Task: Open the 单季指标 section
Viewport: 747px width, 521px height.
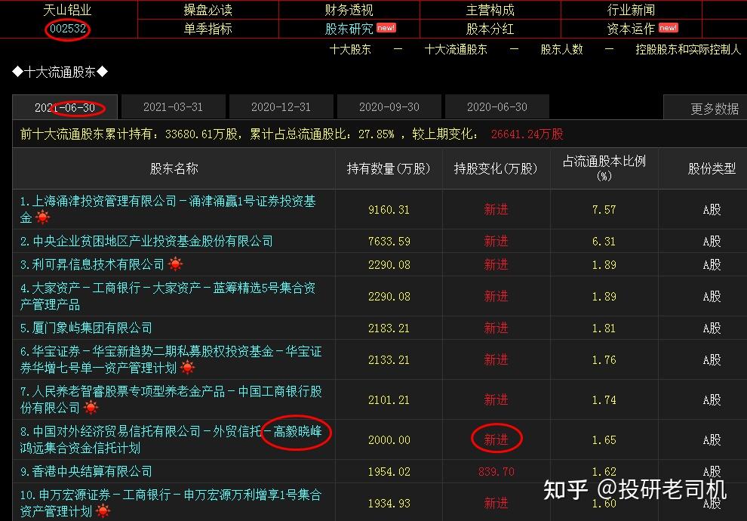Action: [x=207, y=29]
